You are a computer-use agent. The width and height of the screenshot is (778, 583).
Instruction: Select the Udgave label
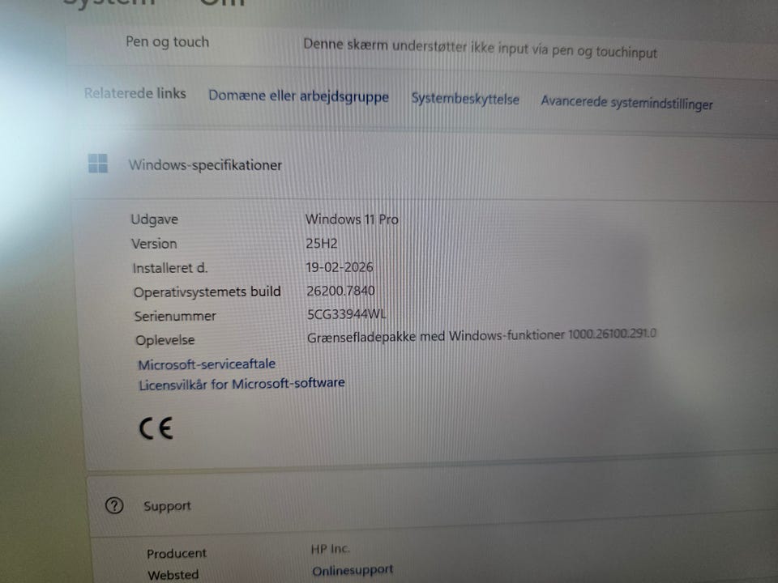click(154, 219)
